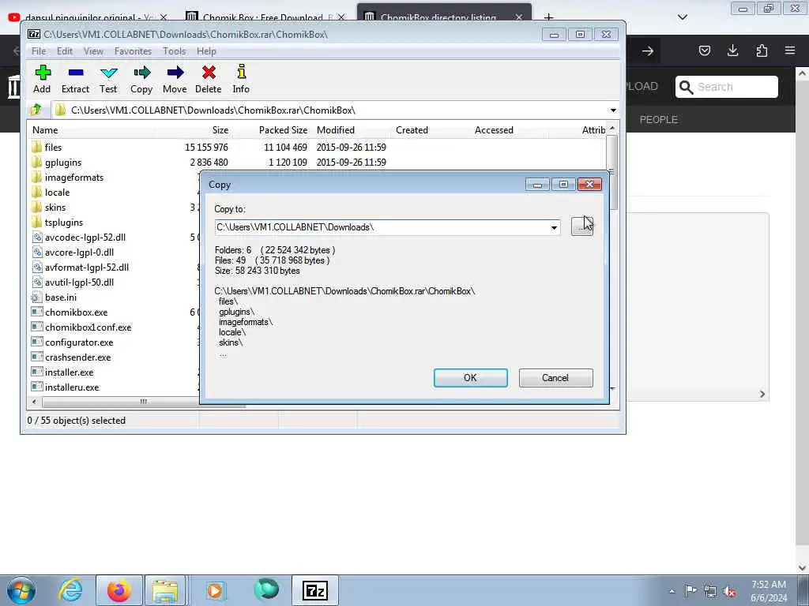Open Firefox downloads arrow icon
The image size is (809, 606).
point(732,50)
